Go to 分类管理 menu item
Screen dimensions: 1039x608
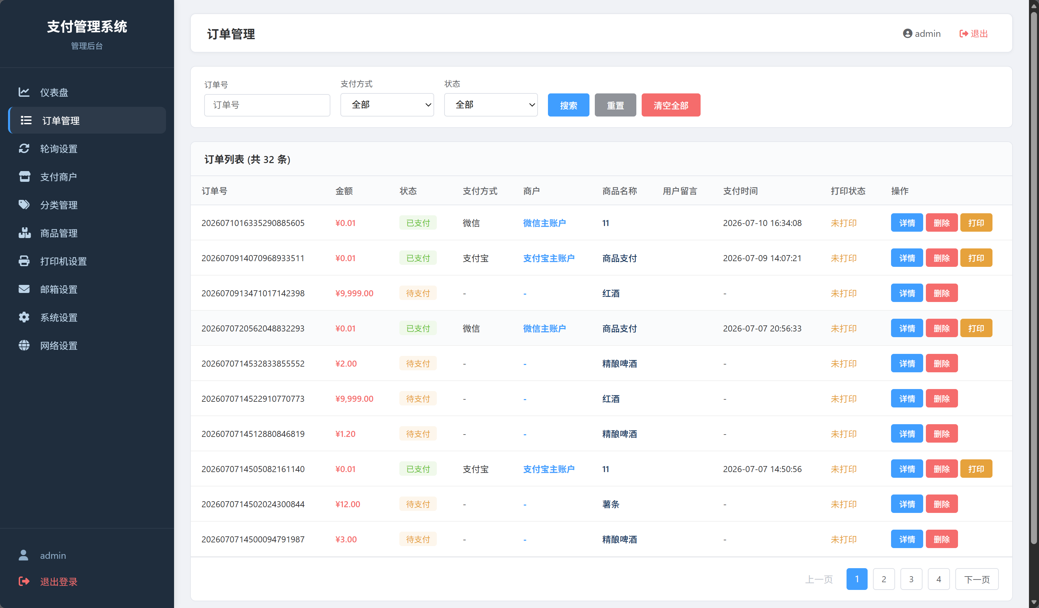(x=87, y=205)
